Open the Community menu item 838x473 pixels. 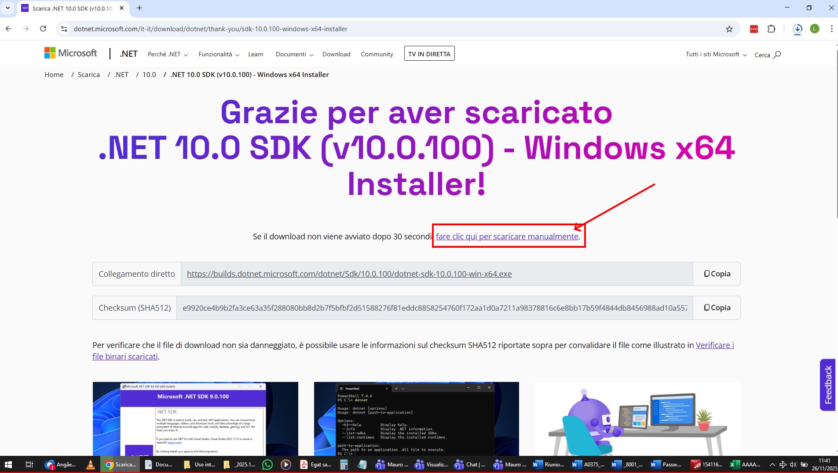point(377,55)
